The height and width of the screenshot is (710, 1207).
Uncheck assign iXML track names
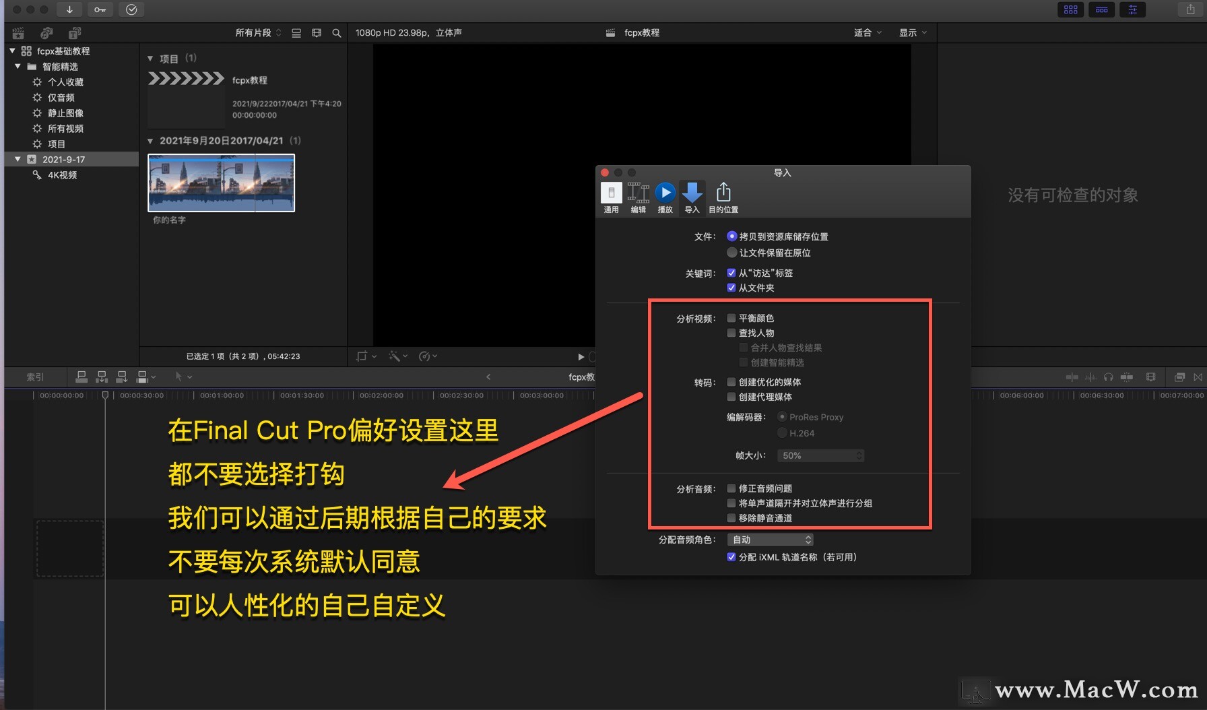point(731,557)
